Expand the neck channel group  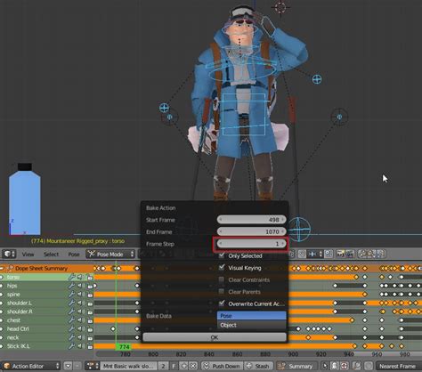pyautogui.click(x=2, y=337)
